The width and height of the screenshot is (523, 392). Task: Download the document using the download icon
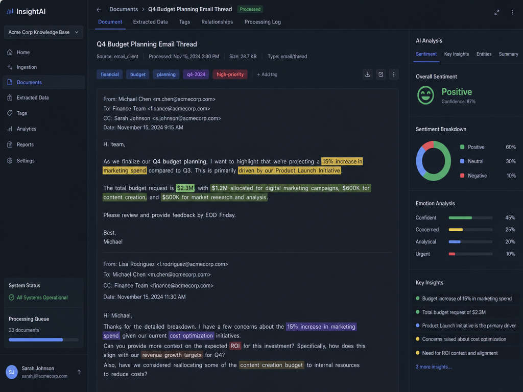coord(368,75)
